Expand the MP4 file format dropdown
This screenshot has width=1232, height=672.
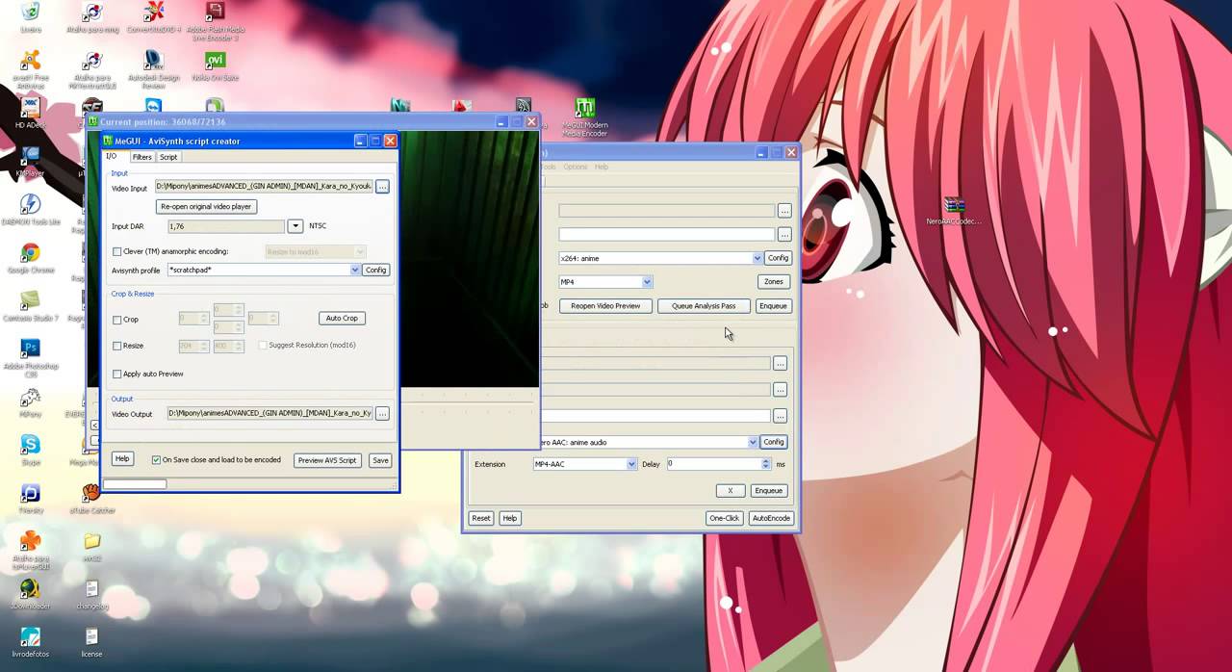click(x=647, y=282)
